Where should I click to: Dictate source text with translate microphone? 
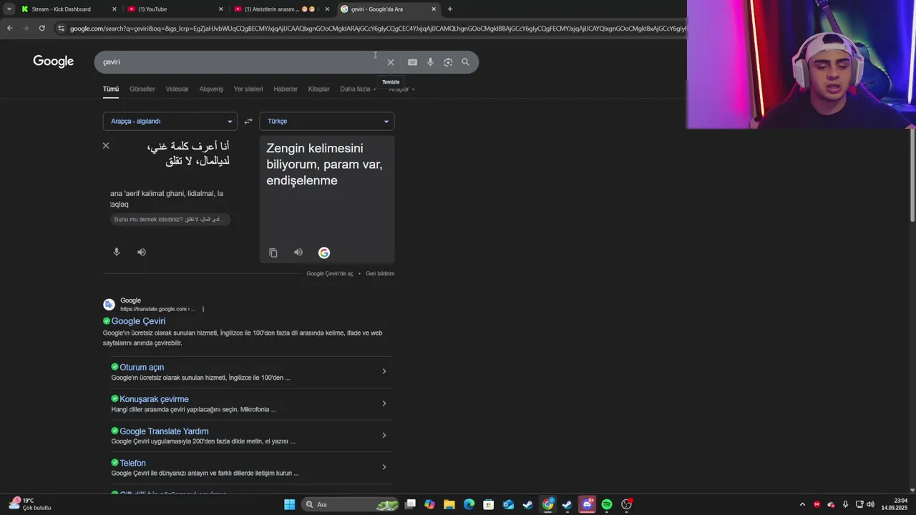point(117,252)
